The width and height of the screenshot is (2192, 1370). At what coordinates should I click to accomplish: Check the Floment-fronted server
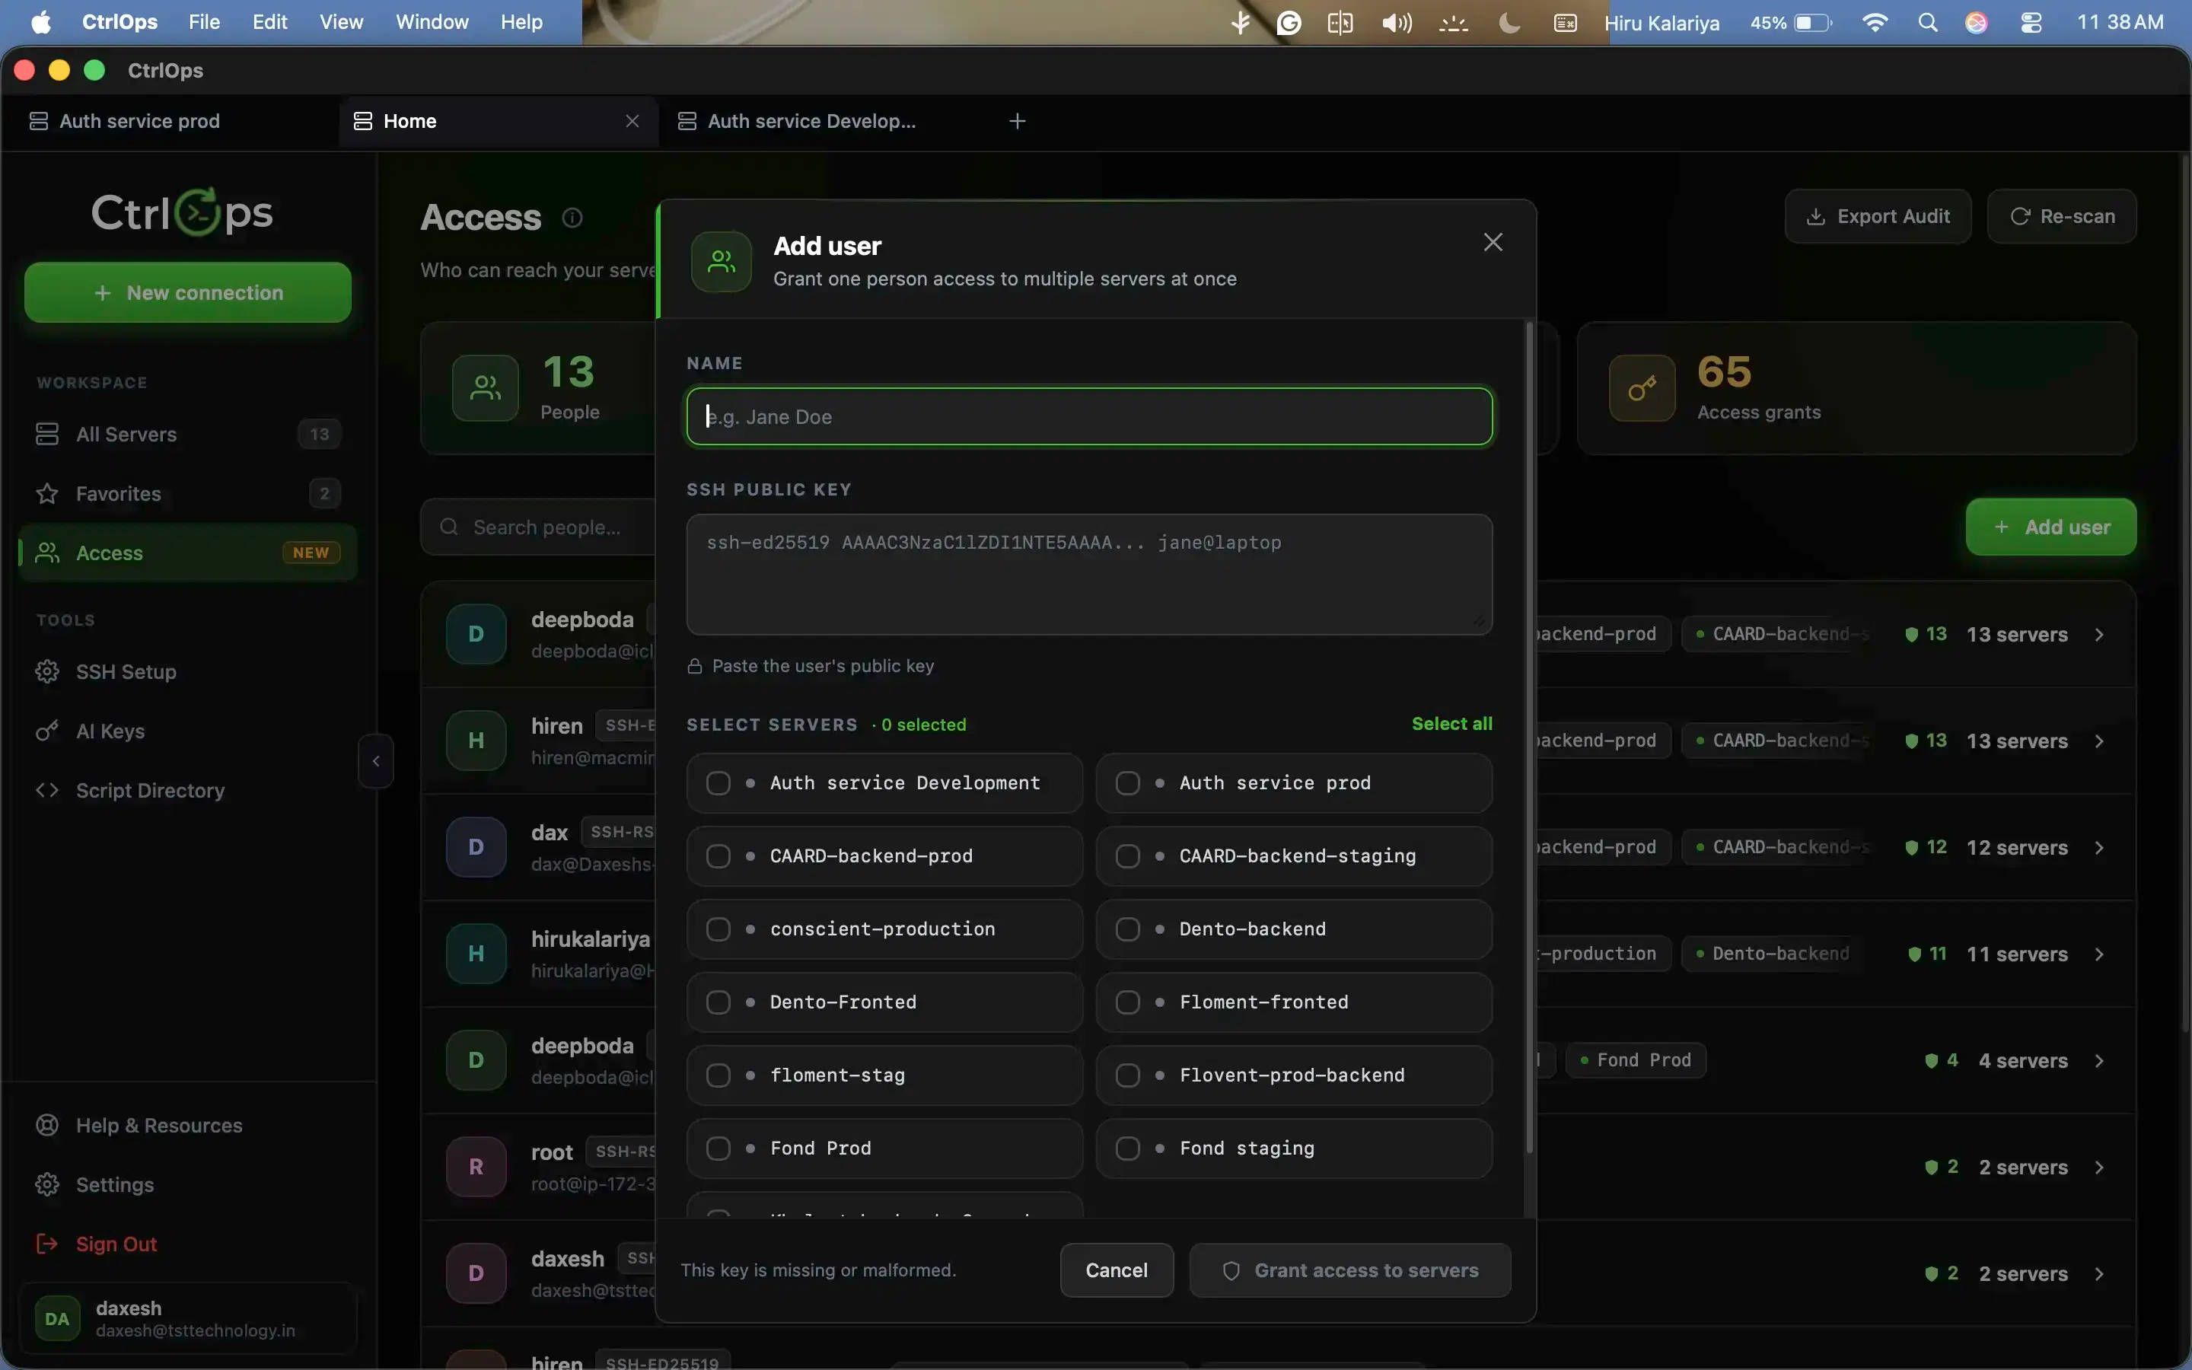coord(1128,1002)
